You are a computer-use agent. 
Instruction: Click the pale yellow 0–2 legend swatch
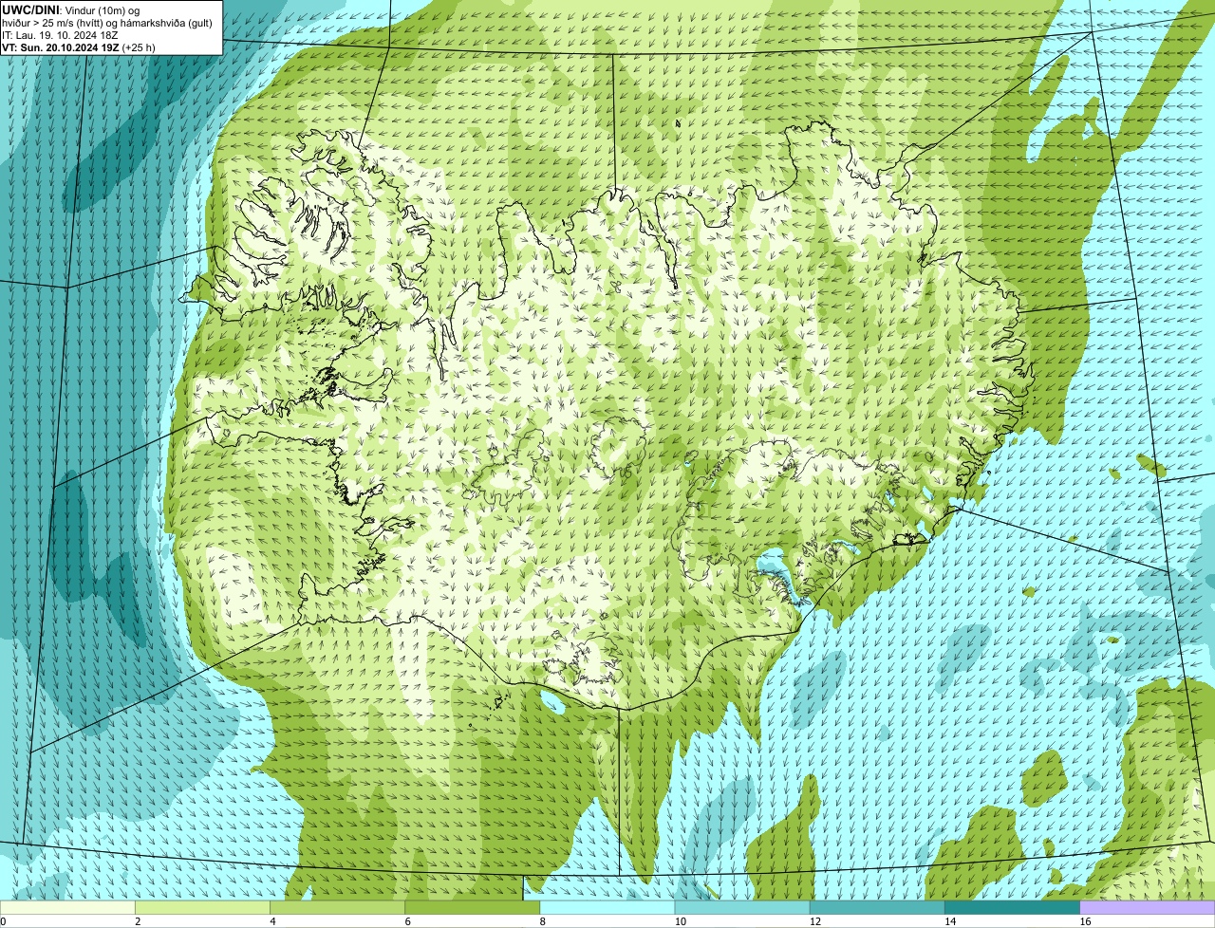click(67, 907)
